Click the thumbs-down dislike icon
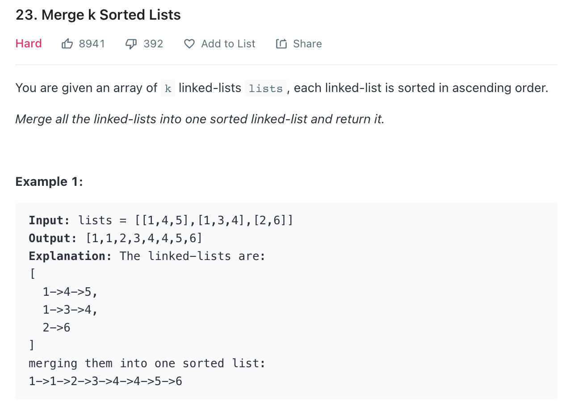Image resolution: width=570 pixels, height=411 pixels. tap(131, 44)
